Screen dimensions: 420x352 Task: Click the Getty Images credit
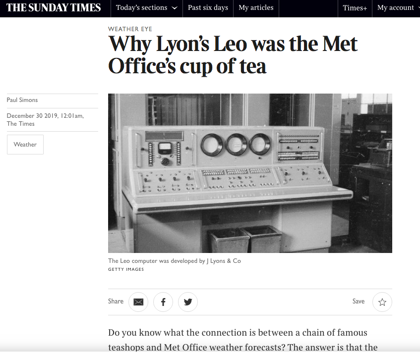click(x=126, y=269)
